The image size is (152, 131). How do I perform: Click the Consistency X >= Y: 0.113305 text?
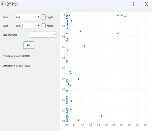coord(16,66)
